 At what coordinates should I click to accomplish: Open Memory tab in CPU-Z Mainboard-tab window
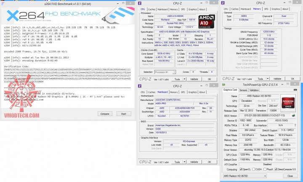174,92
